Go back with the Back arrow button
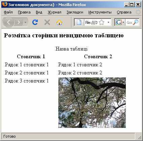The image size is (143, 141). click(8, 22)
